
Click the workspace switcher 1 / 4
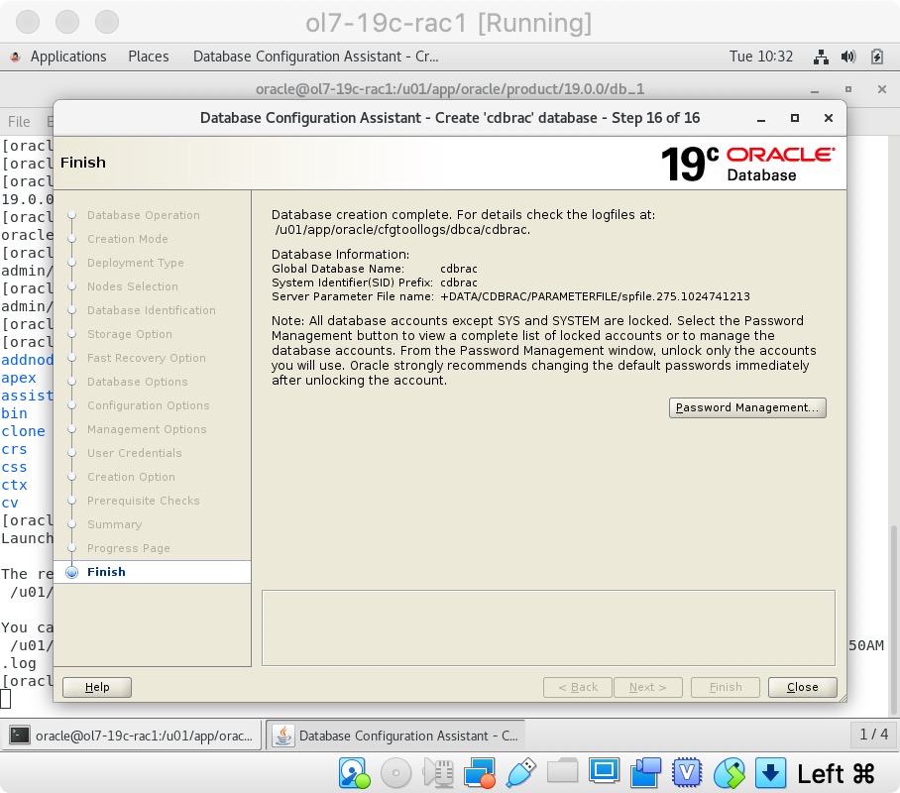coord(873,735)
